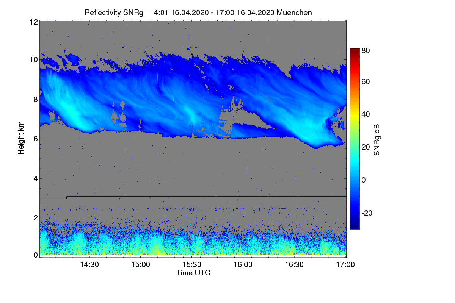Click the black horizontal line near 3 km
Viewport: 455px width, 303px height.
coord(193,197)
